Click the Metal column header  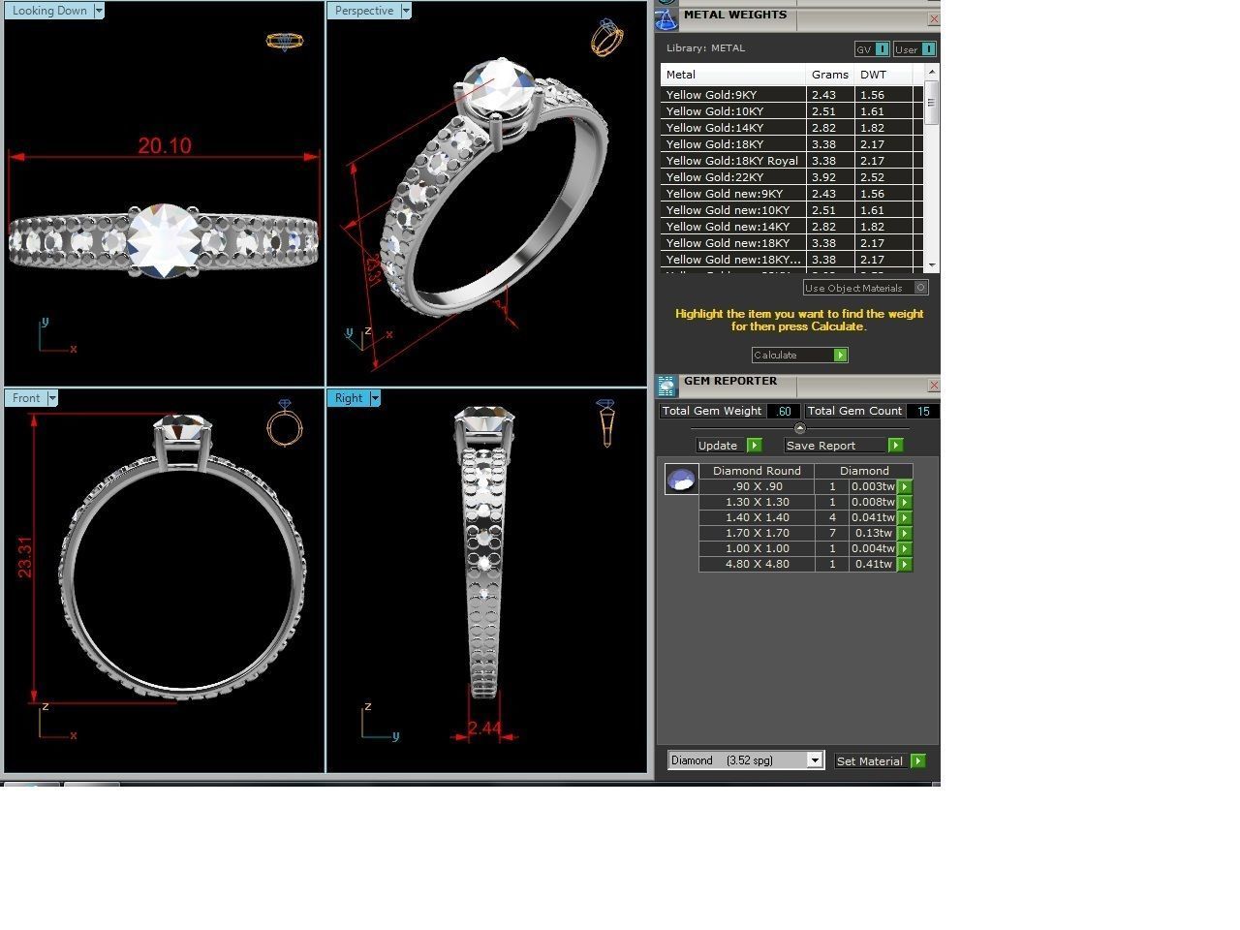click(x=733, y=75)
